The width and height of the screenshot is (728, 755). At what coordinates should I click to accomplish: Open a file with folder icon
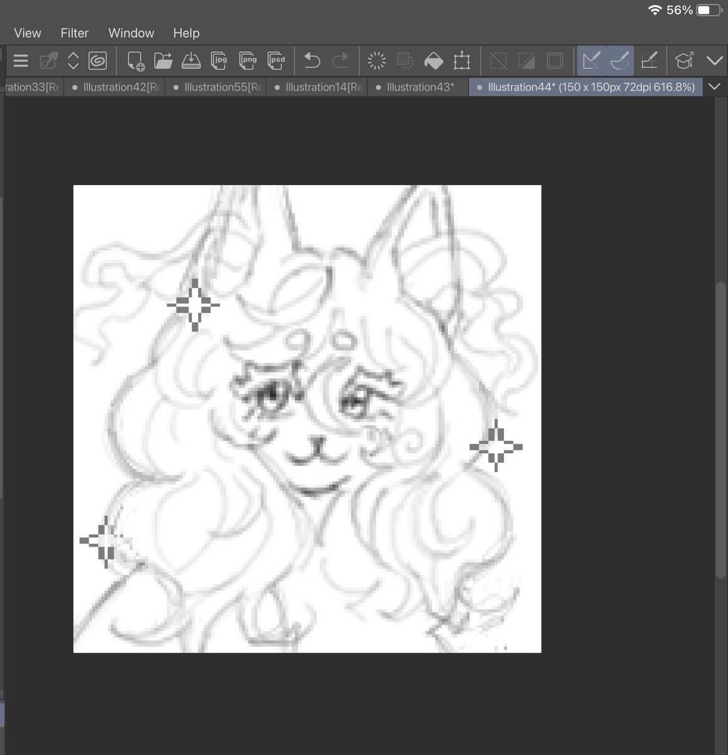(163, 61)
